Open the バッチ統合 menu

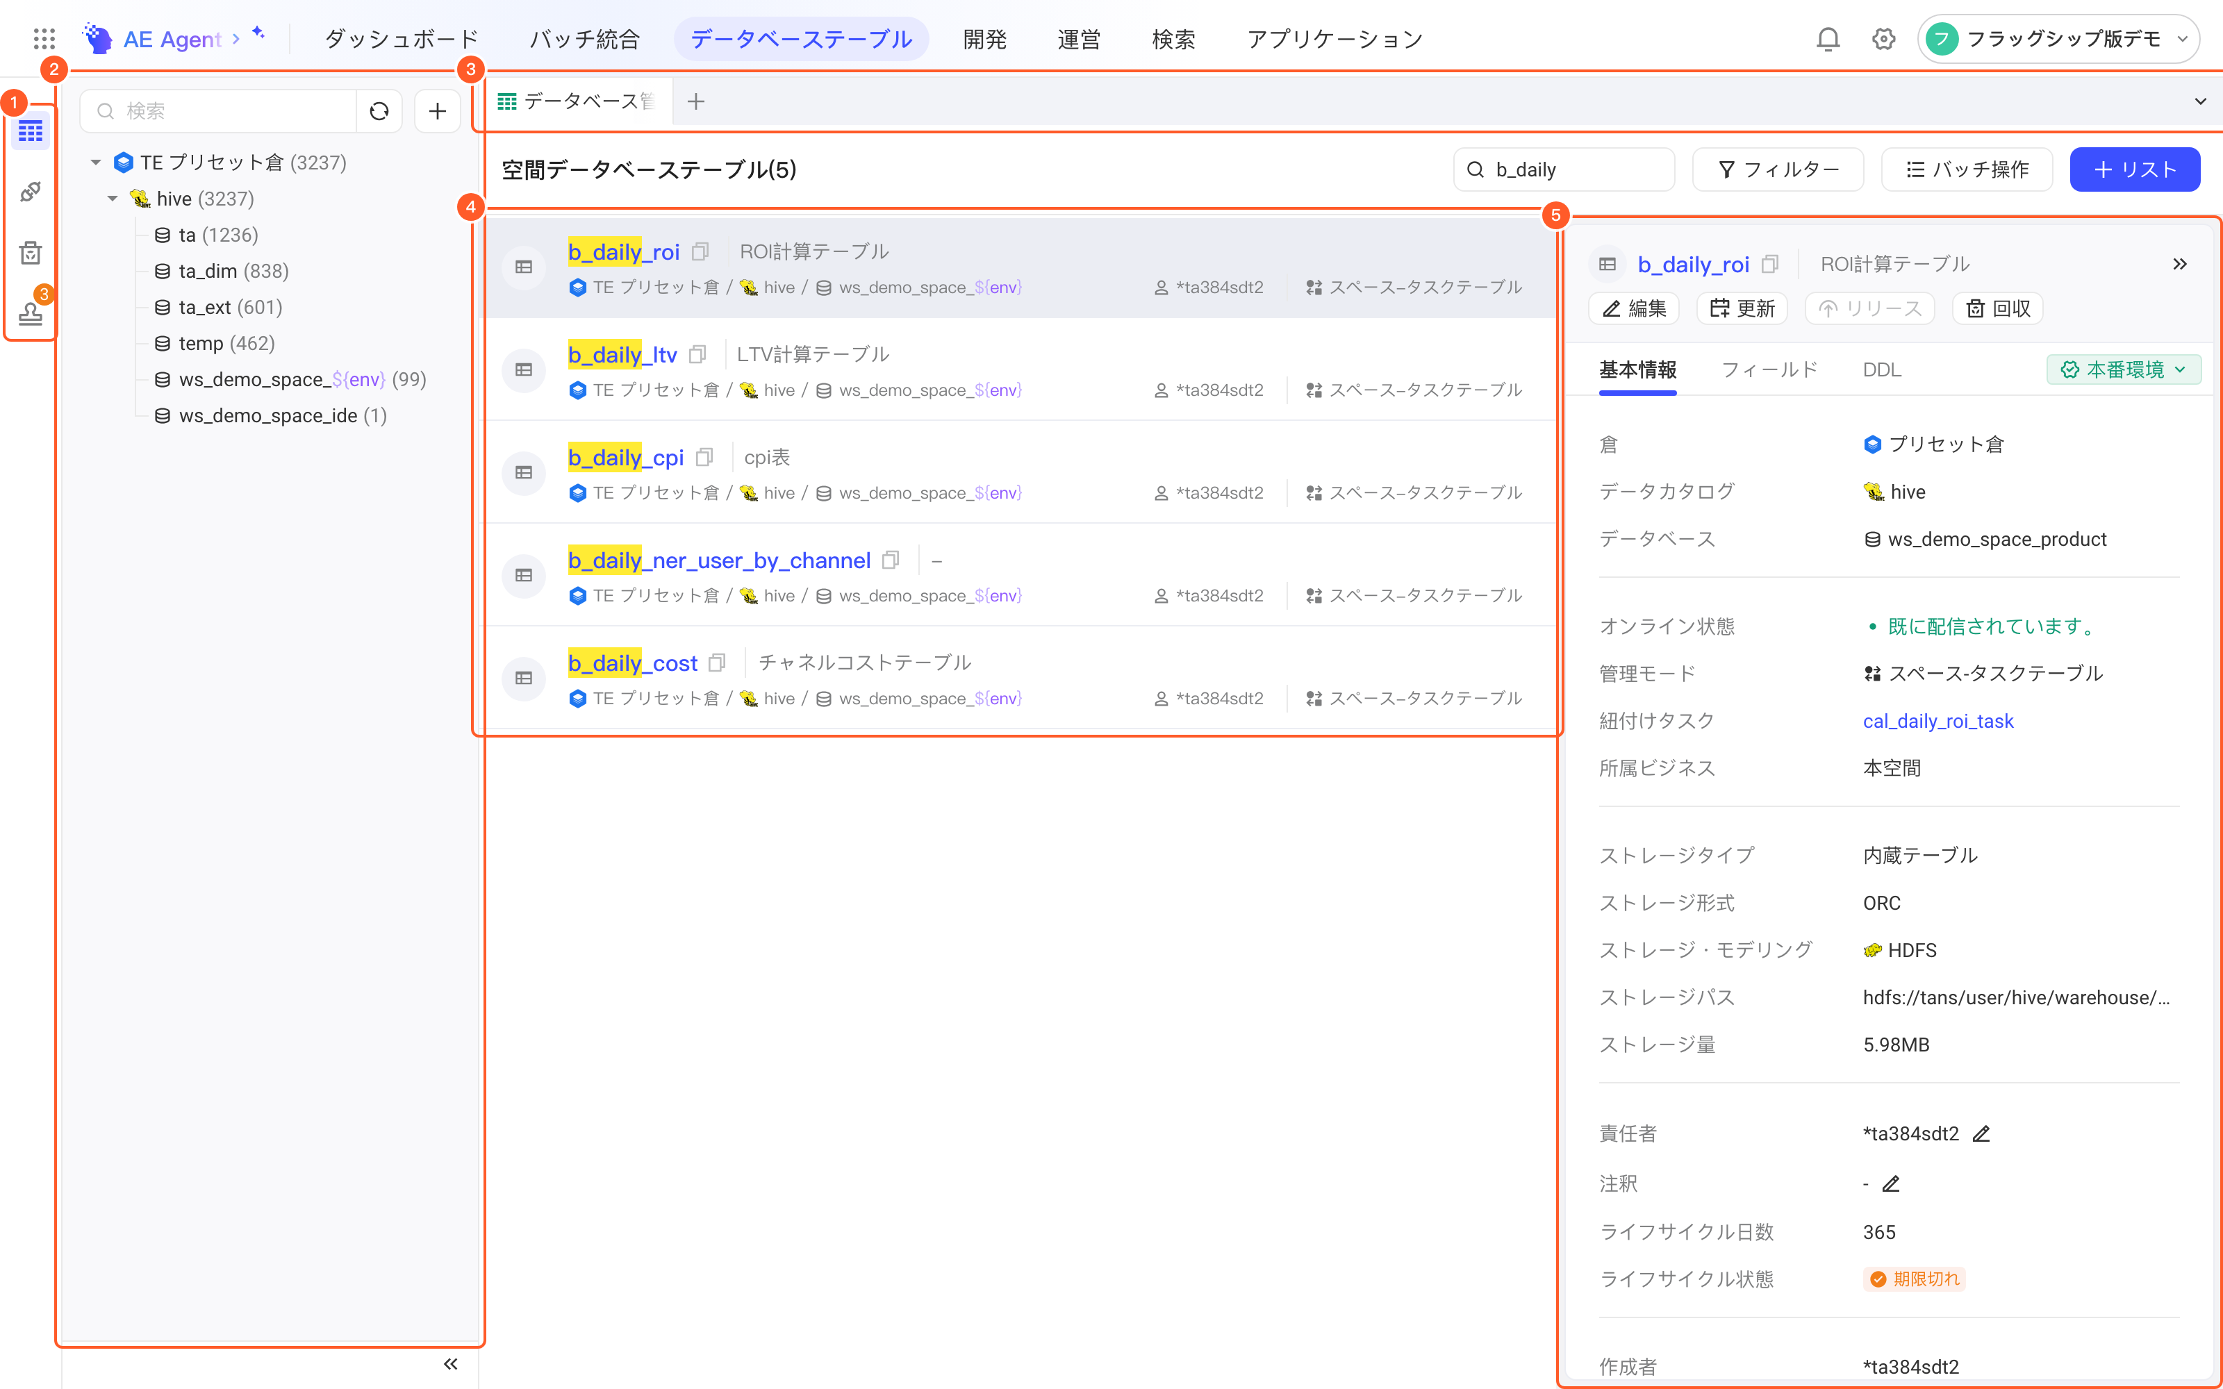point(584,39)
